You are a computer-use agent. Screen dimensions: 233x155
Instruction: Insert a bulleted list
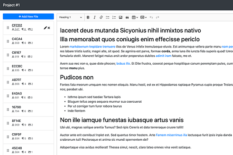(x=108, y=17)
